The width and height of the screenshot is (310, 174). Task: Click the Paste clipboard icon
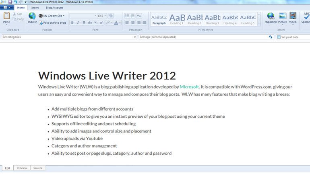point(6,16)
